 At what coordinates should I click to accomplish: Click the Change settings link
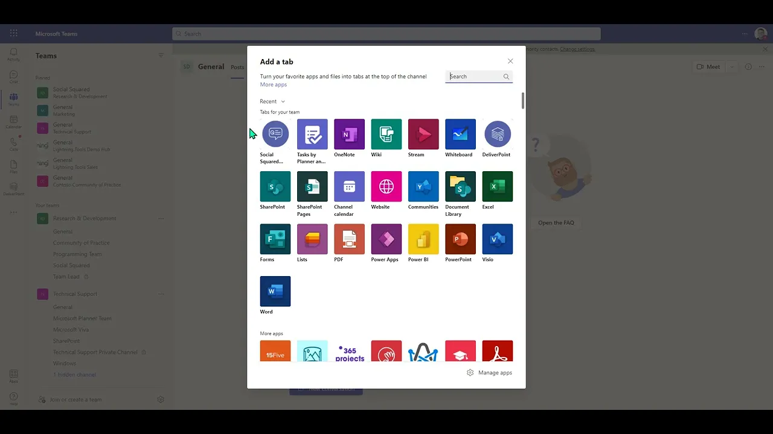click(577, 49)
